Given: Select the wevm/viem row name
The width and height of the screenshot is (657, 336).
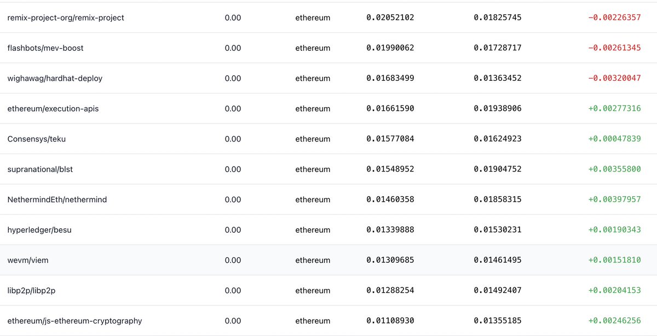Looking at the screenshot, I should [28, 260].
